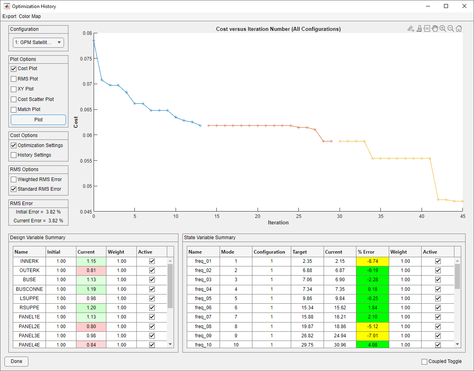Toggle Active checkbox in the freq_08 row
The height and width of the screenshot is (371, 474).
pos(438,327)
